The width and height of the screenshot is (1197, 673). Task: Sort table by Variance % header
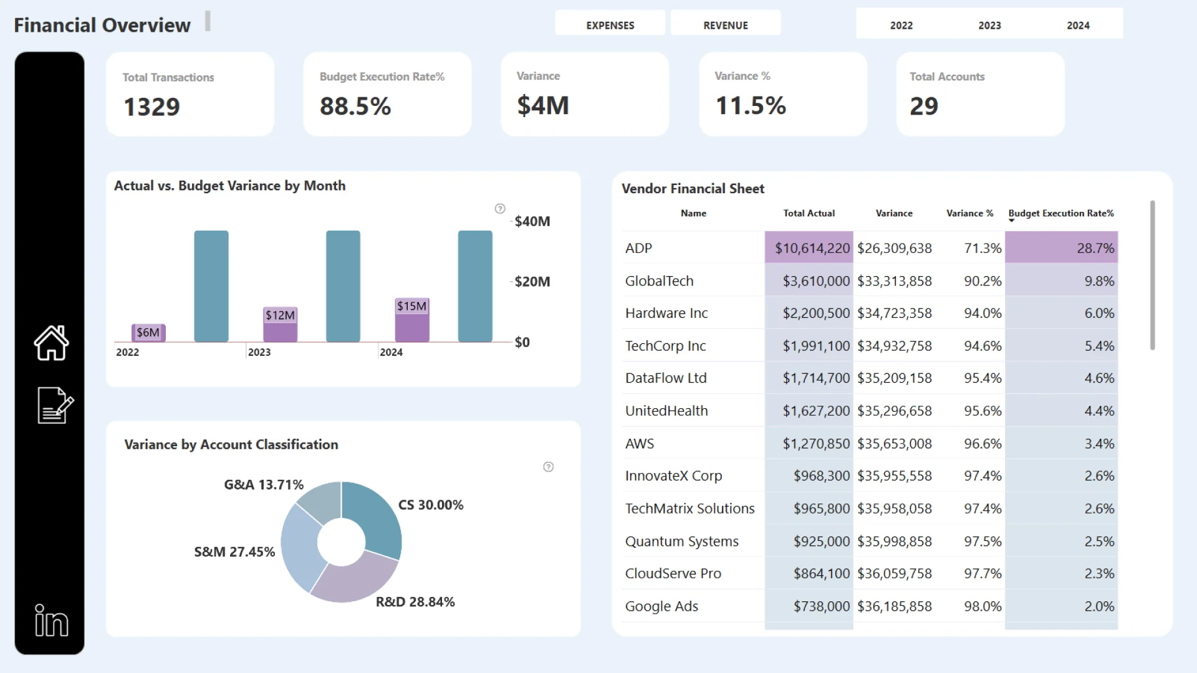pyautogui.click(x=969, y=213)
